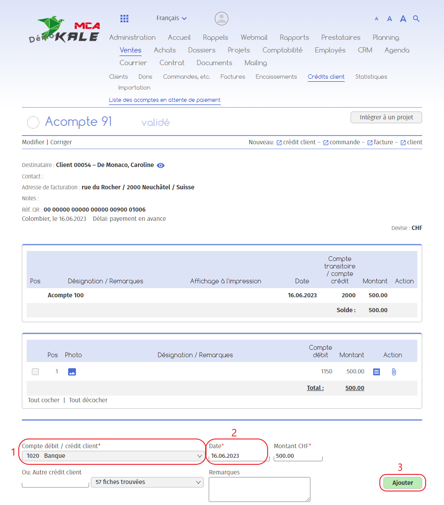Open the Achats menu
Viewport: 444px width, 505px height.
click(x=165, y=50)
